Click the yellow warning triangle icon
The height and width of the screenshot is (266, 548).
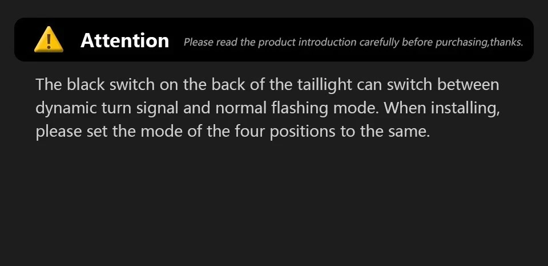click(x=49, y=40)
